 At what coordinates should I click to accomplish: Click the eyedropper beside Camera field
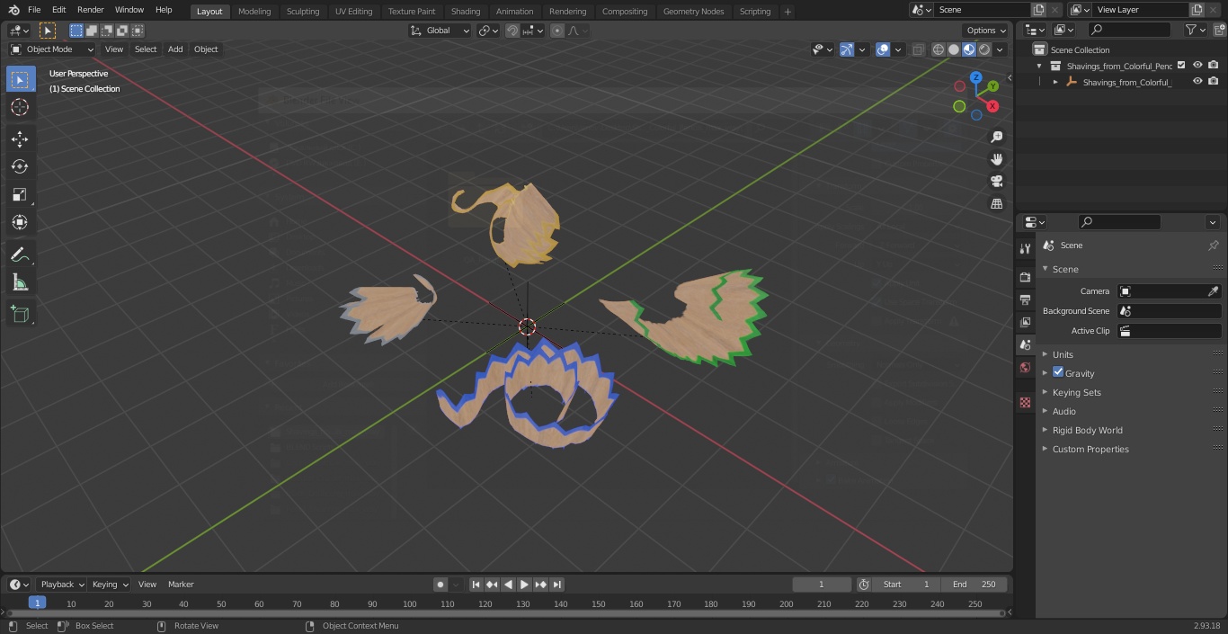click(x=1213, y=291)
